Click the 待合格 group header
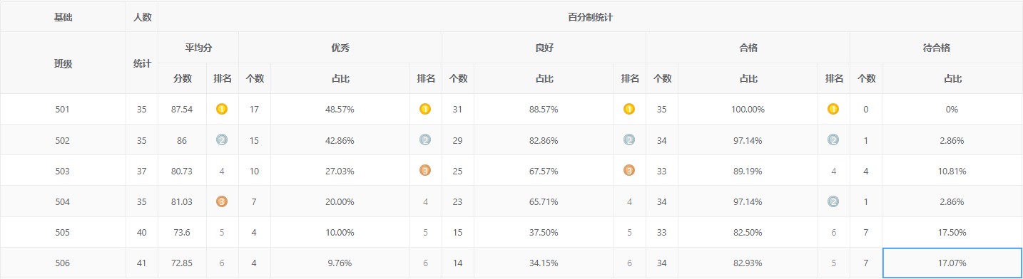Screen dimensions: 1023x279 tap(936, 48)
